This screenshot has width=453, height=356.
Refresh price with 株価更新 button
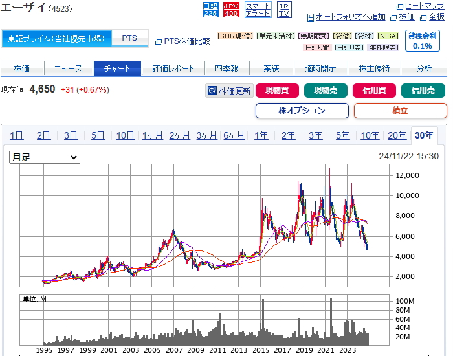pos(228,91)
